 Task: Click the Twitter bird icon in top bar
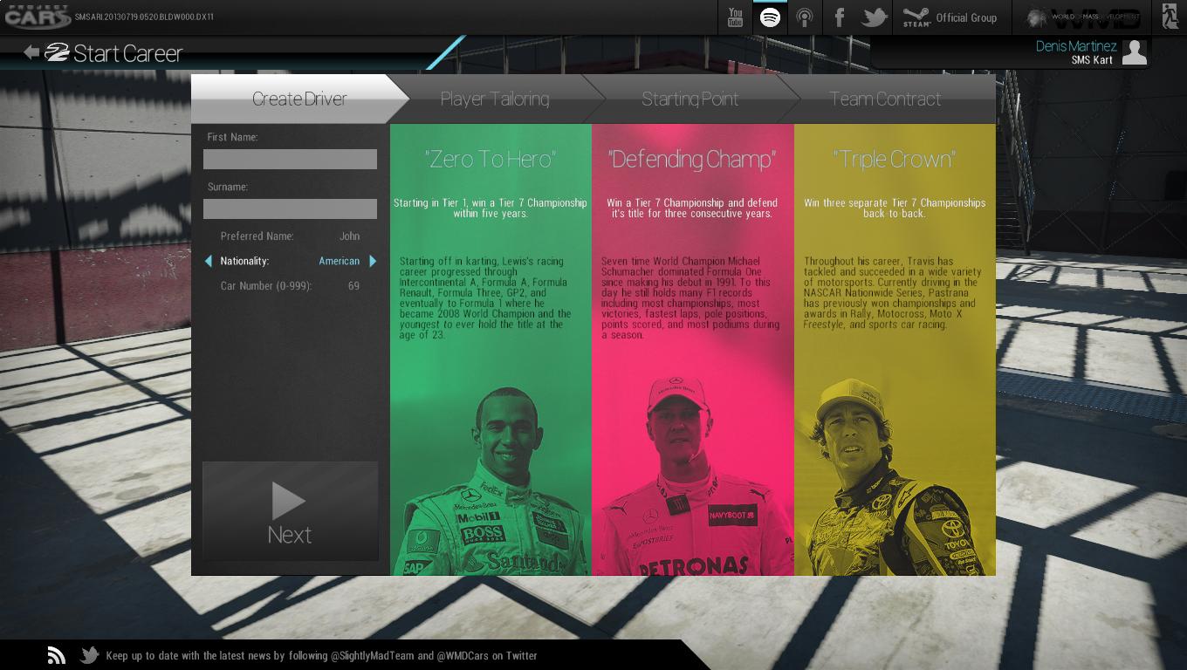coord(874,17)
